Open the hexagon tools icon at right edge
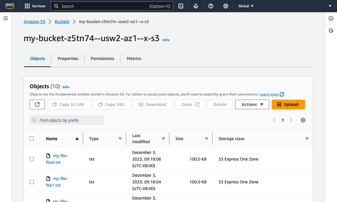Image resolution: width=337 pixels, height=202 pixels. tap(331, 31)
